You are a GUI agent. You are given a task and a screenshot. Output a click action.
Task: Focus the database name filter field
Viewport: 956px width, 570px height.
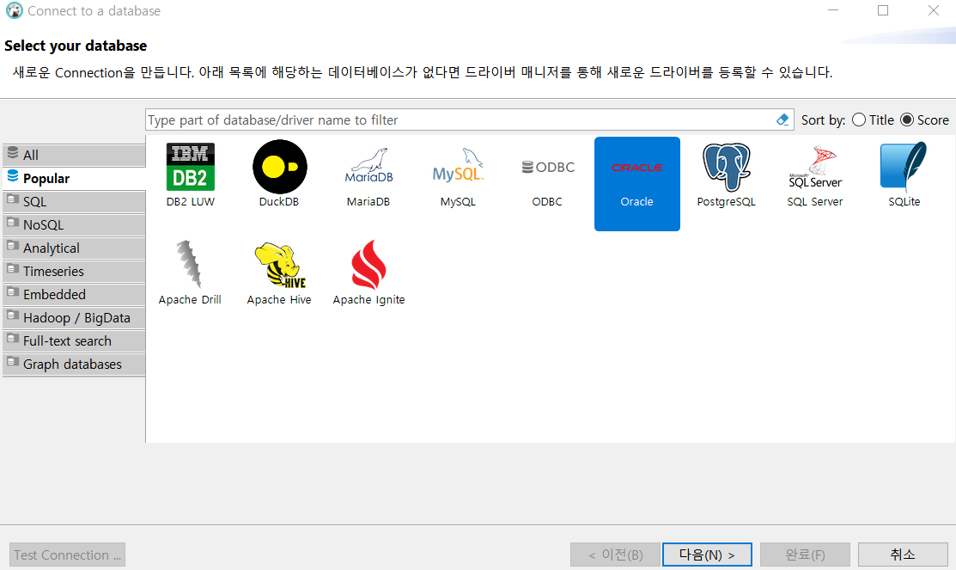460,120
